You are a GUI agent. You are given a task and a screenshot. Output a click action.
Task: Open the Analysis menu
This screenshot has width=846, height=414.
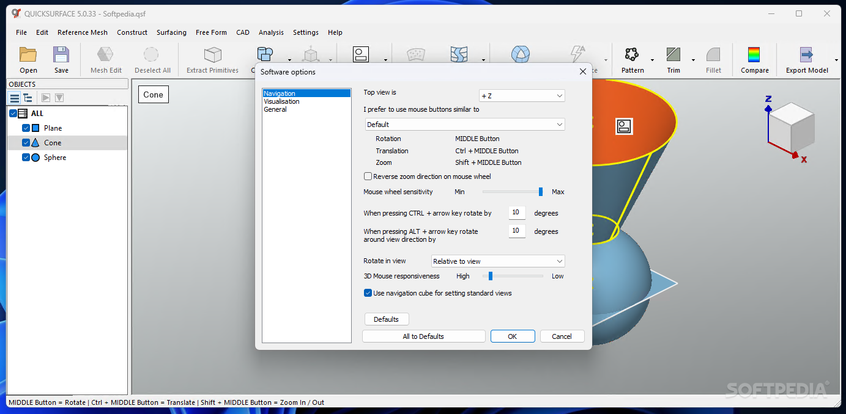(271, 32)
